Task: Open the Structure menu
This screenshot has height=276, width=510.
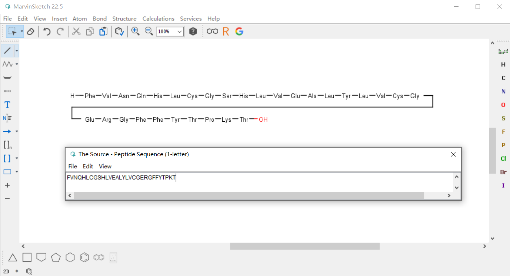Action: click(x=124, y=19)
